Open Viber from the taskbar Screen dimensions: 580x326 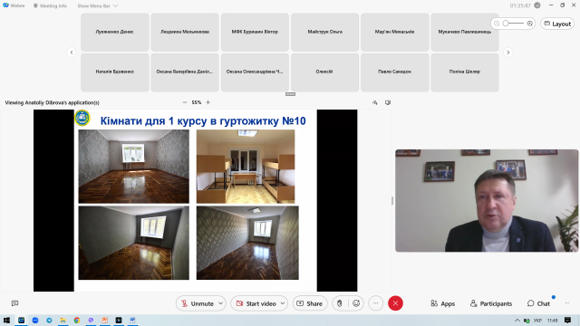pyautogui.click(x=91, y=320)
